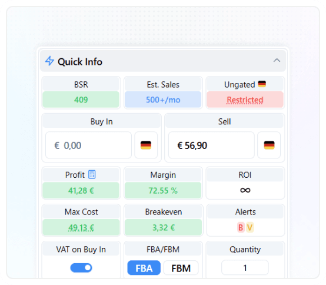Click the yellow V alert badge

250,227
